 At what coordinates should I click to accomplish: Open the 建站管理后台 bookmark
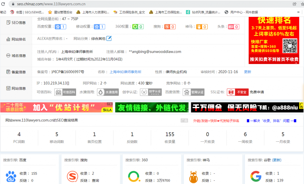click(x=60, y=12)
